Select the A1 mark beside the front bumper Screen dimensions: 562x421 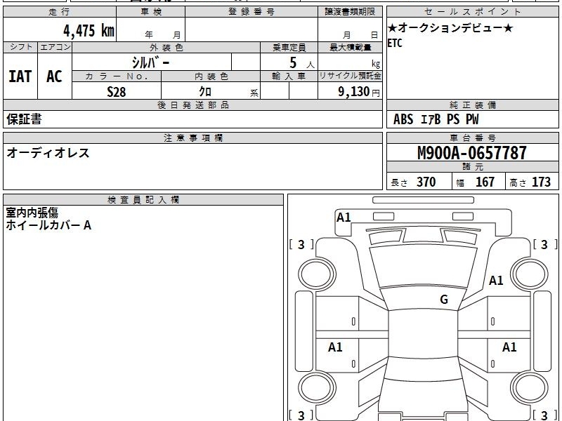coord(344,218)
